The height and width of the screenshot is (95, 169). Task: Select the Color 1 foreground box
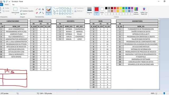(96, 11)
